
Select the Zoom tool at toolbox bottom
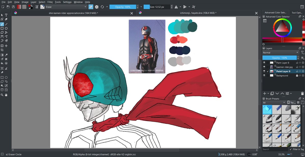(2, 95)
